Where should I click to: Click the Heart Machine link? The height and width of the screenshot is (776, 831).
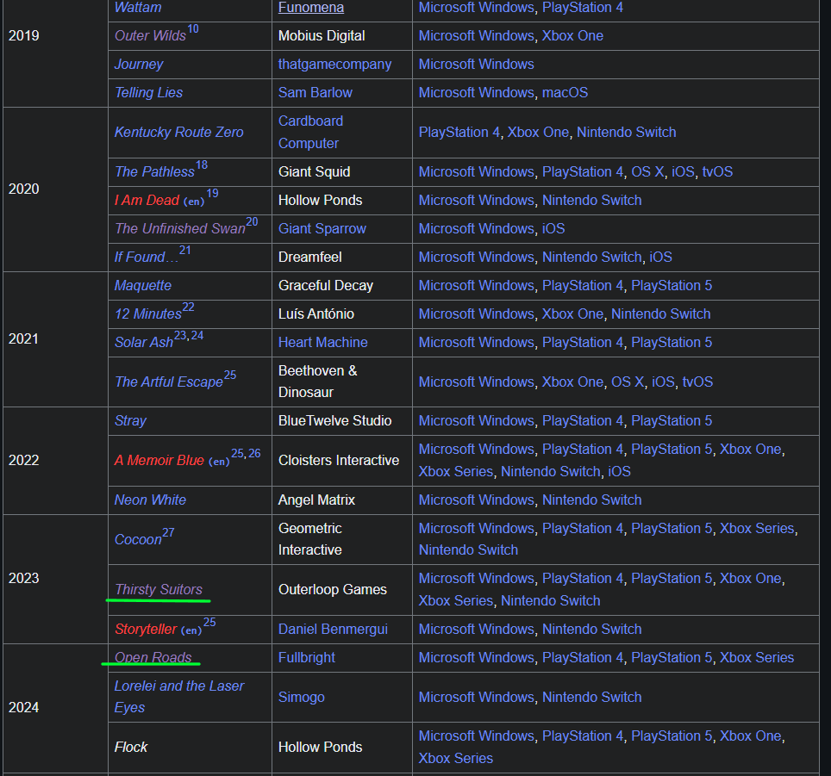322,343
